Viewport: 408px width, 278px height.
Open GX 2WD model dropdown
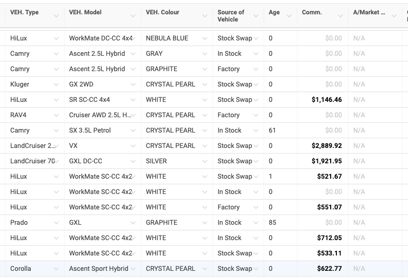(x=133, y=84)
